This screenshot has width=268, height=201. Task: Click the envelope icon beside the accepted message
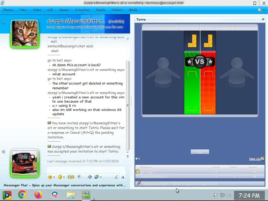pyautogui.click(x=49, y=146)
